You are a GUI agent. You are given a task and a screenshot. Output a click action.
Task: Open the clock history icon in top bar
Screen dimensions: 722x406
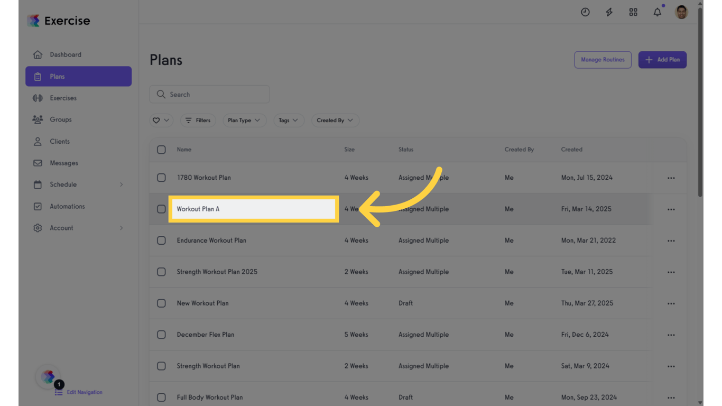pos(585,12)
